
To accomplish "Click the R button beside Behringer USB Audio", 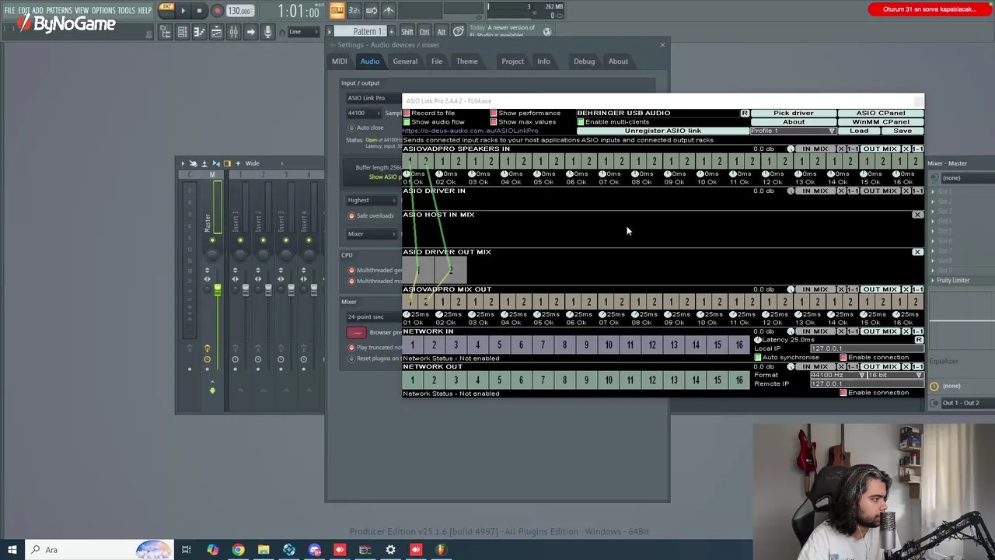I will click(x=745, y=114).
